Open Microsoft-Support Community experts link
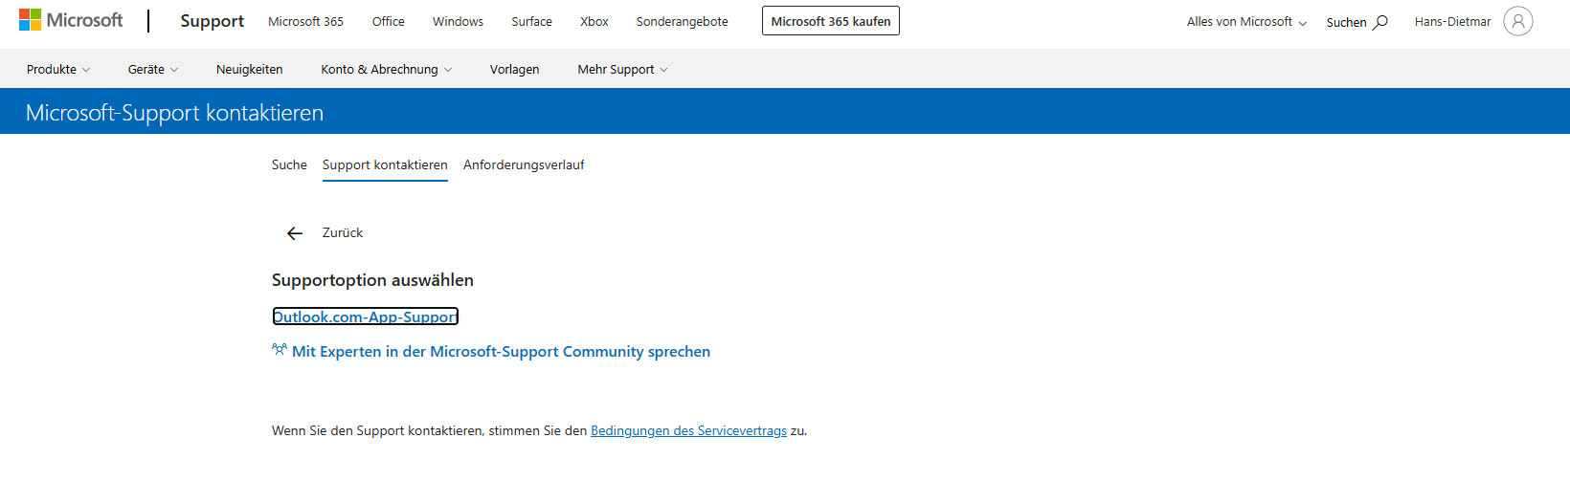 point(501,352)
